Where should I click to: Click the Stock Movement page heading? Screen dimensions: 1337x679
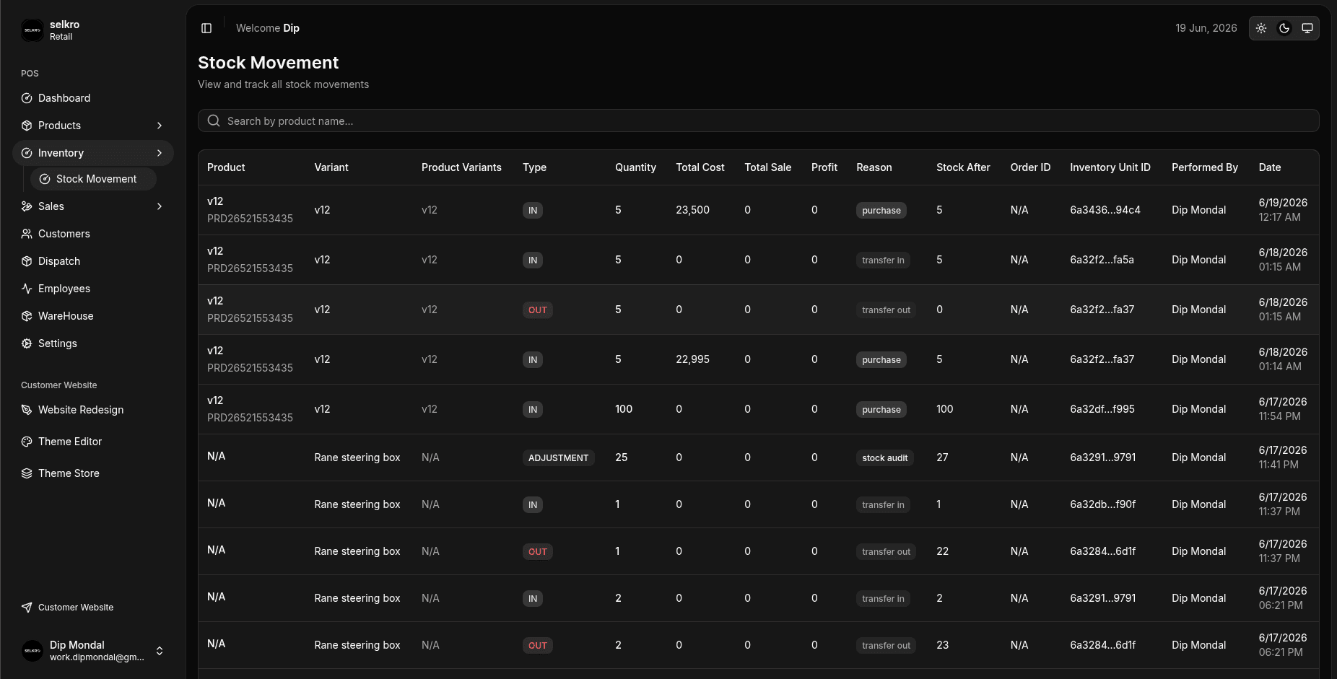[268, 63]
